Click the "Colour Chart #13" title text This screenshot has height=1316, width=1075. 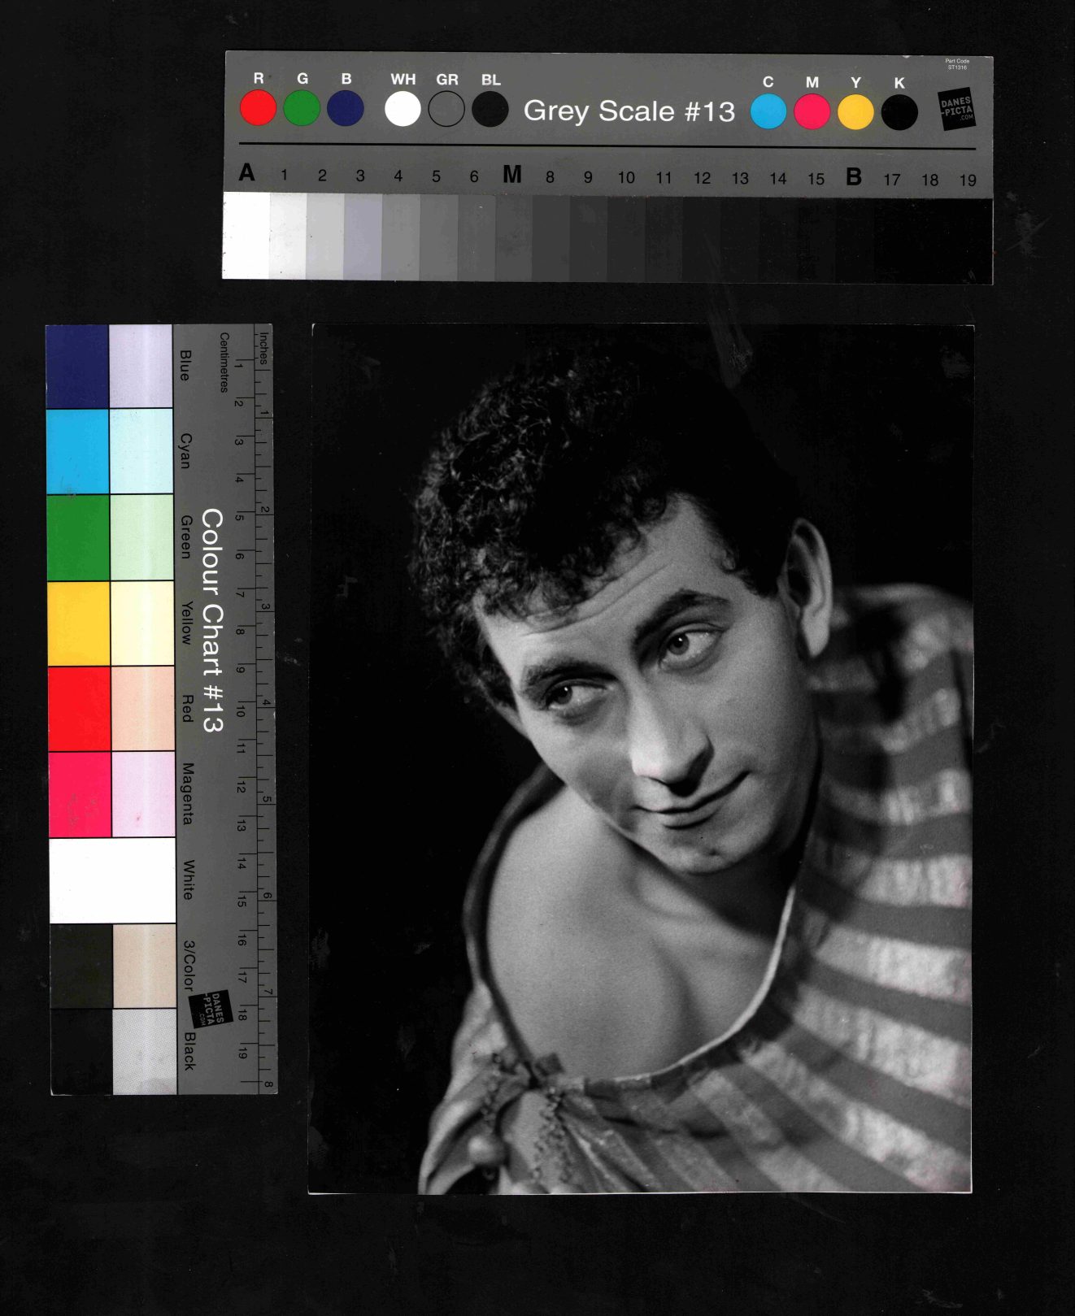click(212, 621)
